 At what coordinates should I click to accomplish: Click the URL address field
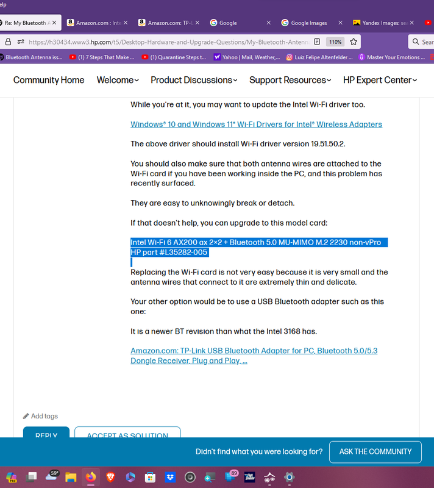point(169,41)
